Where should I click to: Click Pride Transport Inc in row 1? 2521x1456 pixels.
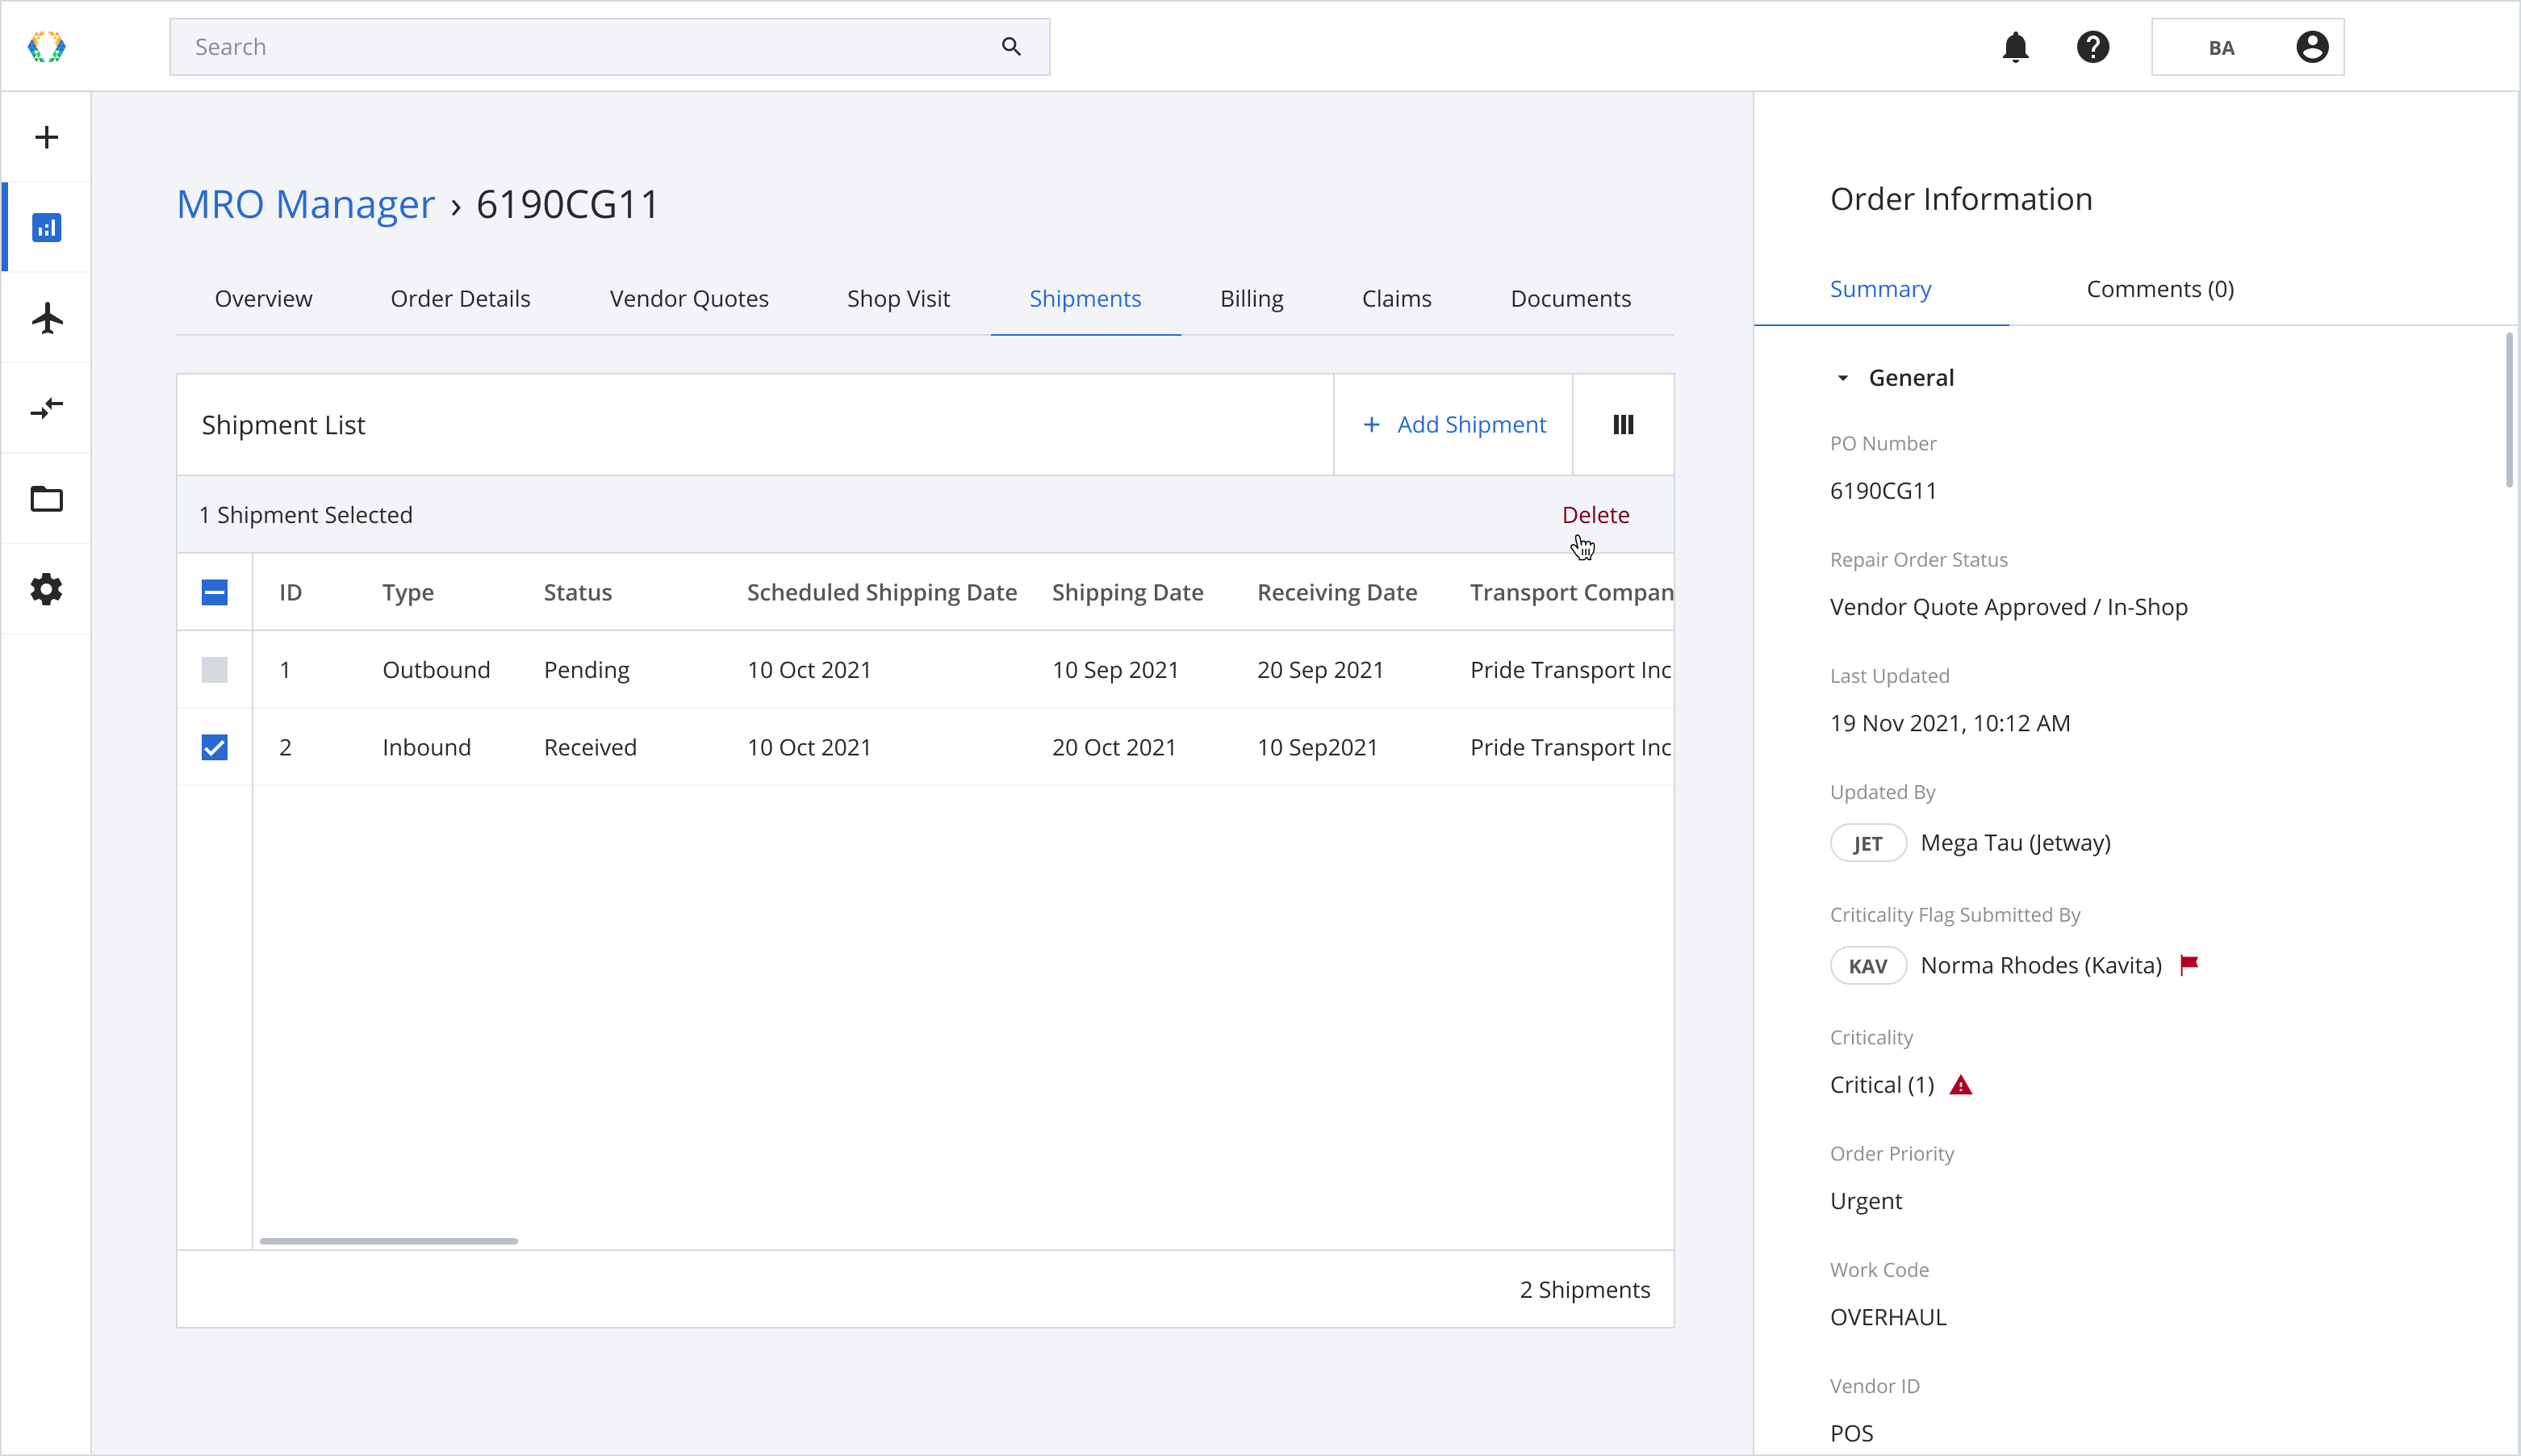tap(1570, 670)
